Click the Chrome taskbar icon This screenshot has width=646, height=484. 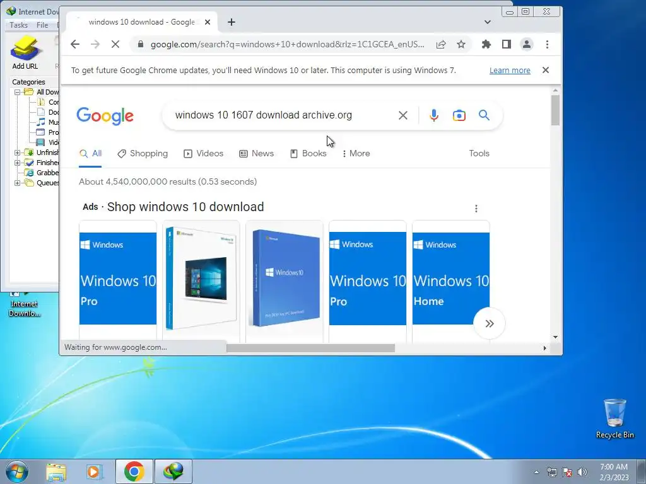[134, 471]
